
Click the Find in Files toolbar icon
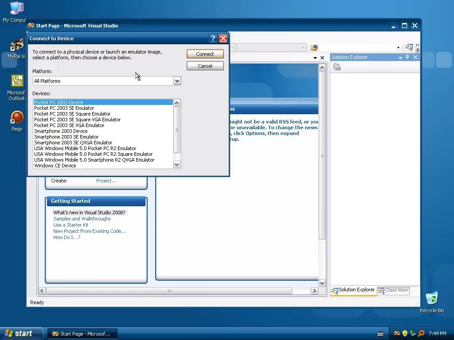click(x=314, y=47)
